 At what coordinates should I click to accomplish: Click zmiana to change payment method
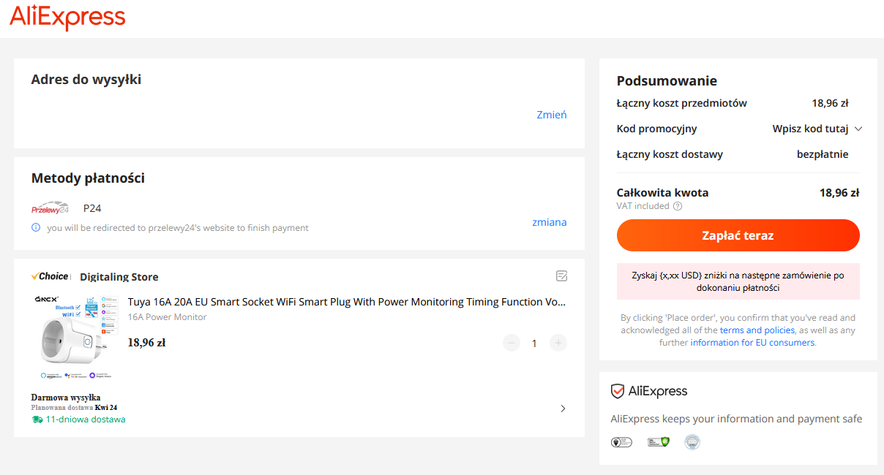[550, 222]
